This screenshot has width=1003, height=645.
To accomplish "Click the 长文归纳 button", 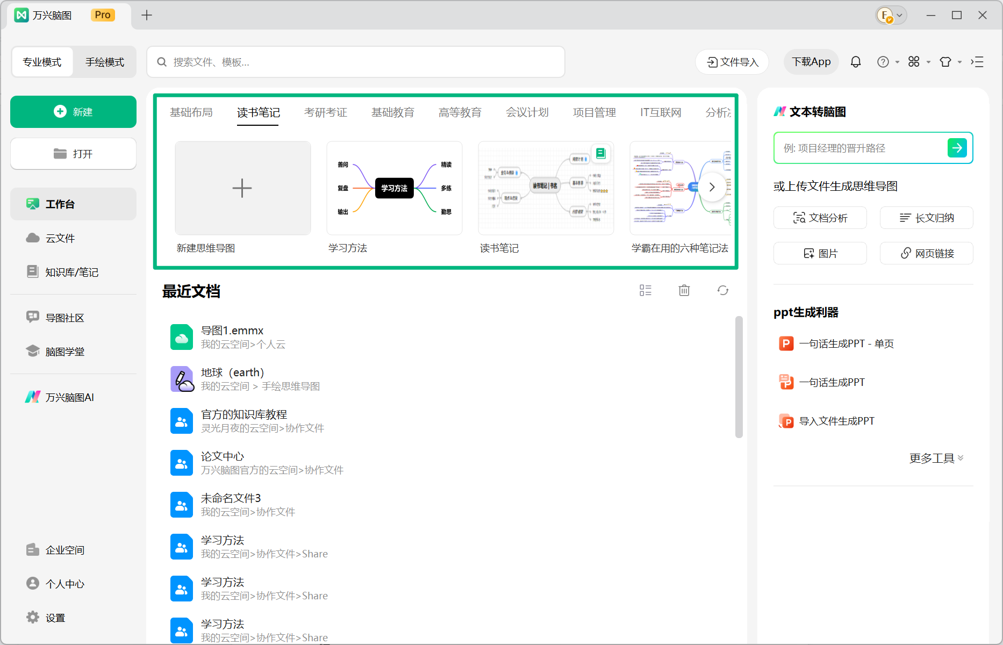I will (927, 218).
